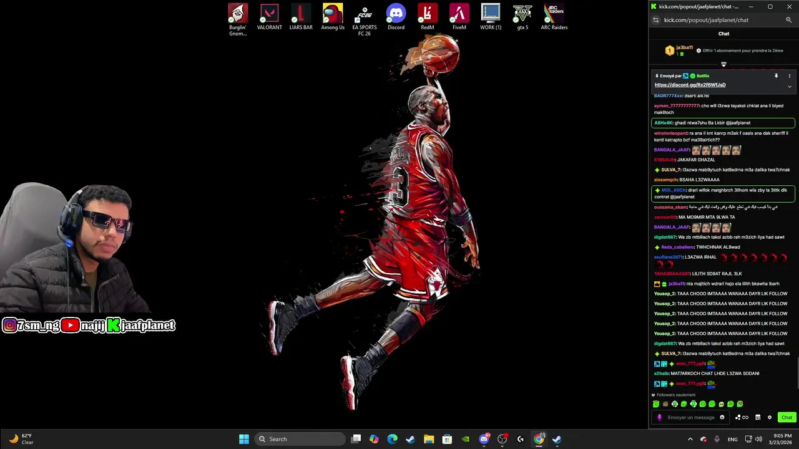Screen dimensions: 799x449
Task: Click the purple microphone icon in chat input
Action: coord(659,417)
